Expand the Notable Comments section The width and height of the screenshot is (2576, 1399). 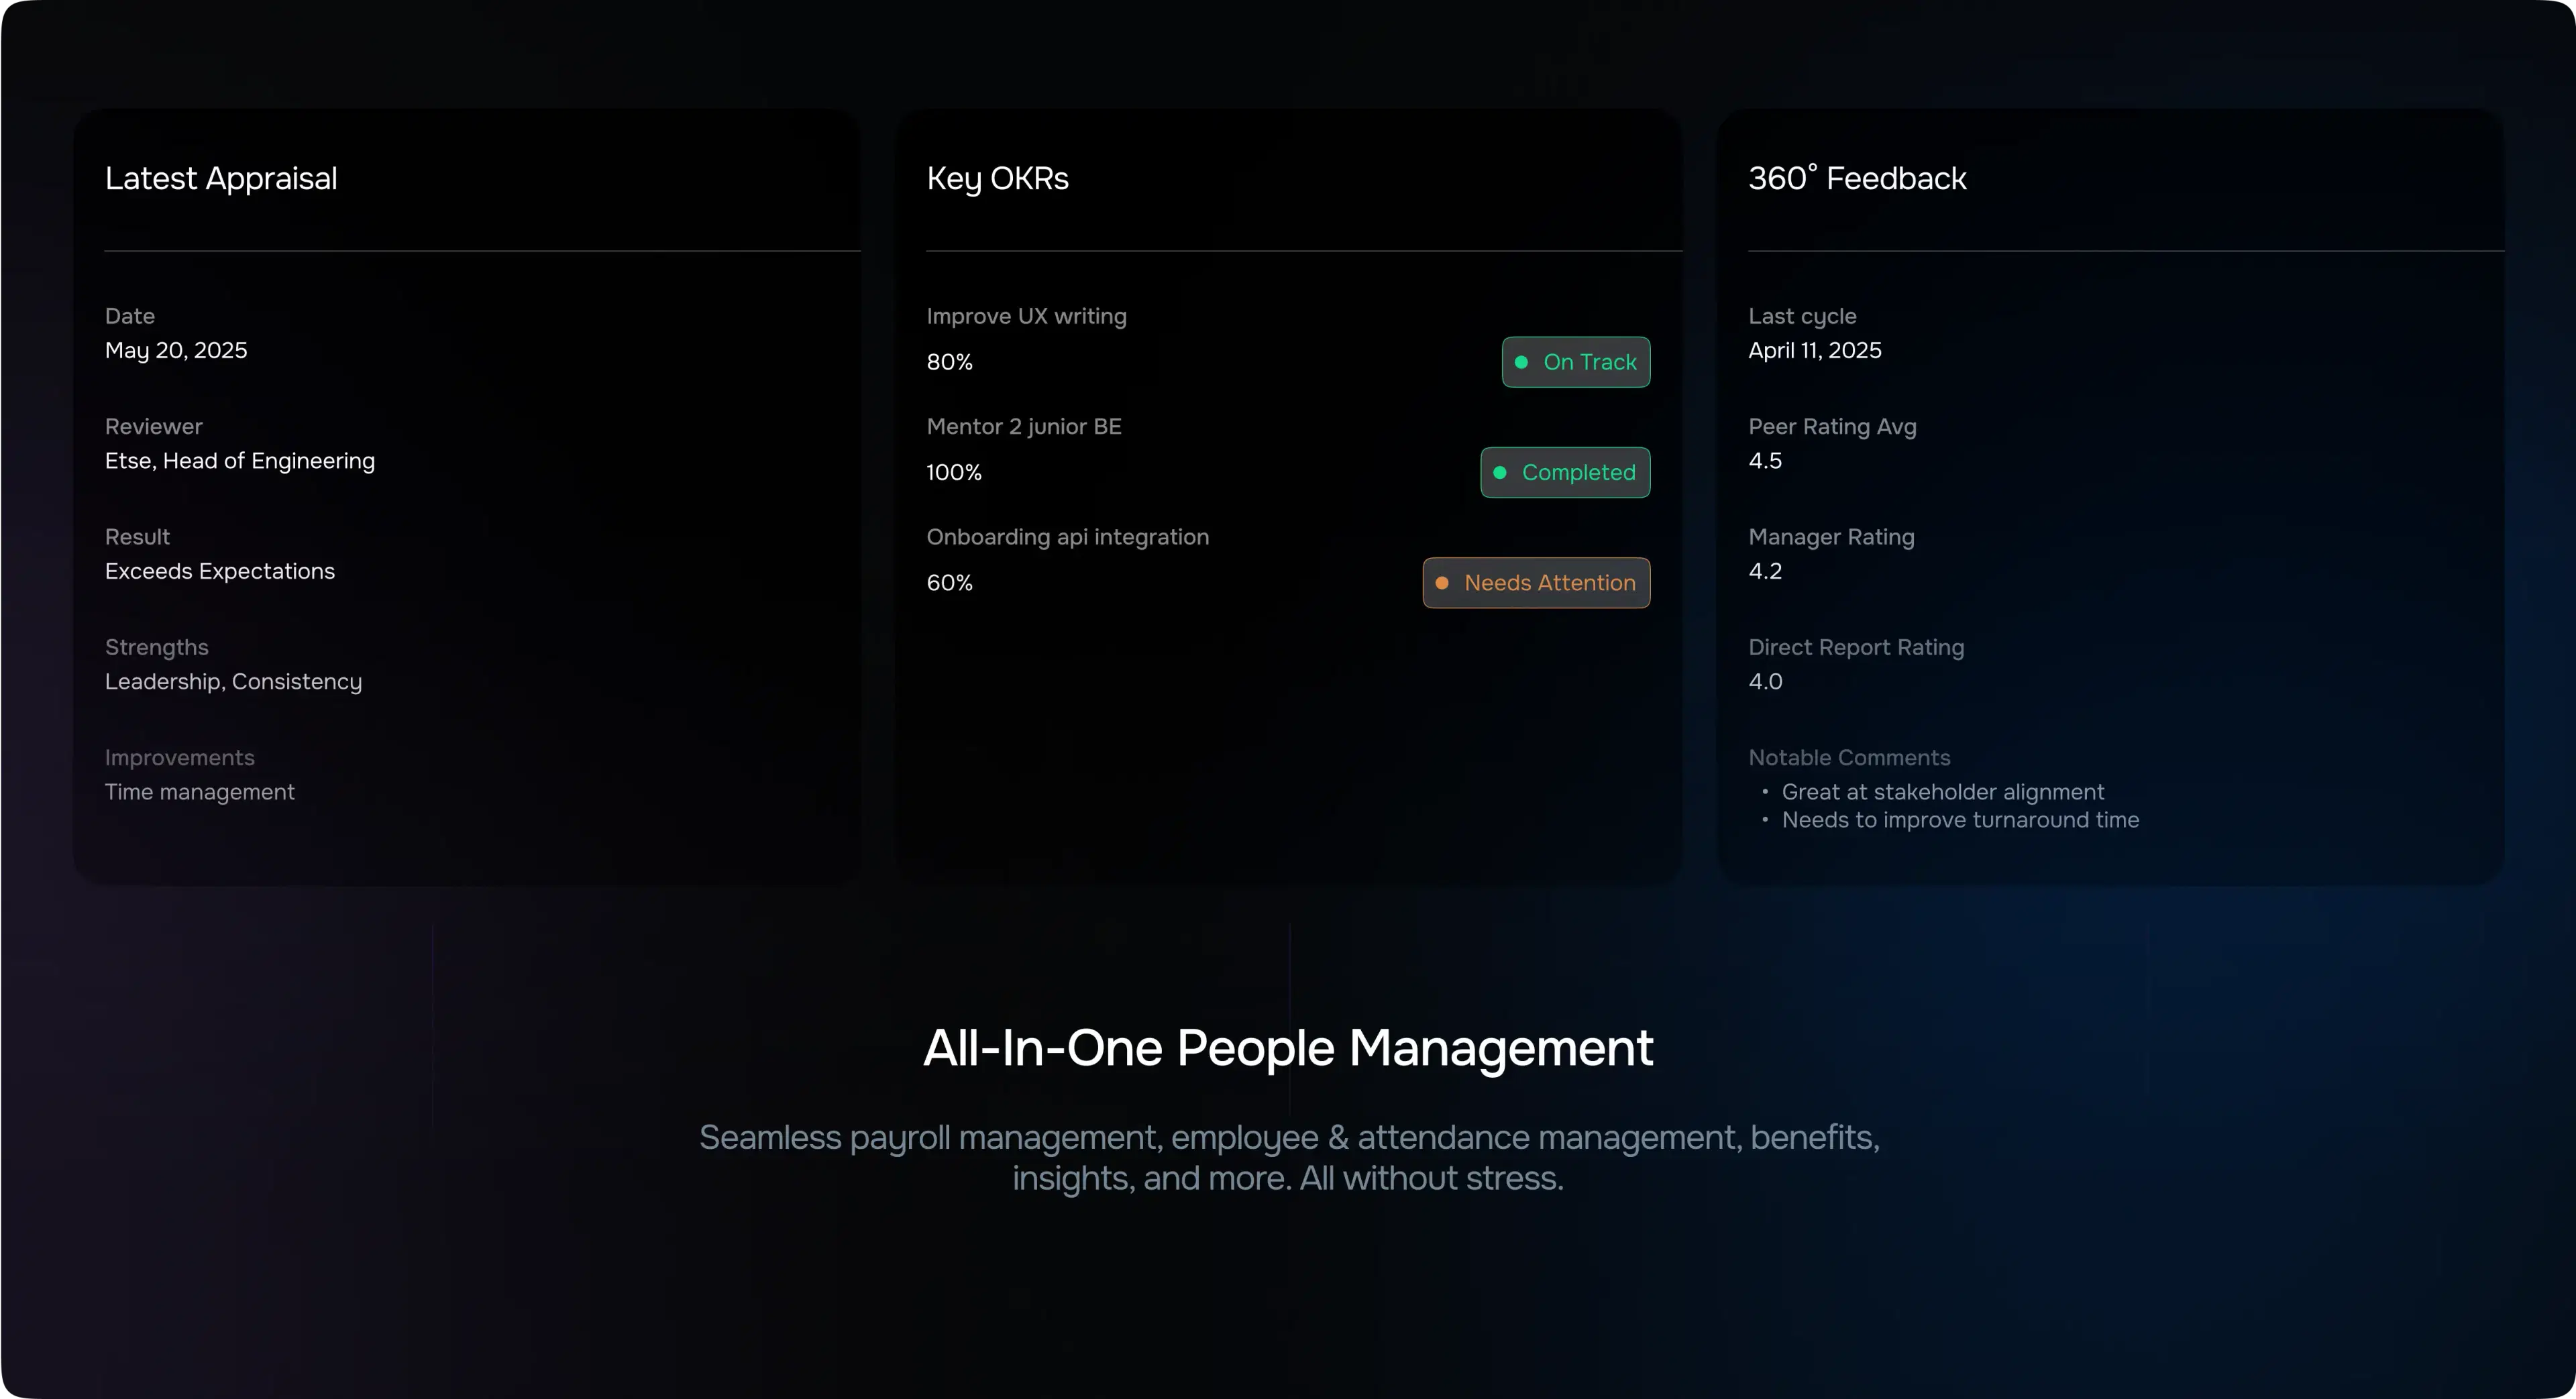coord(1850,757)
